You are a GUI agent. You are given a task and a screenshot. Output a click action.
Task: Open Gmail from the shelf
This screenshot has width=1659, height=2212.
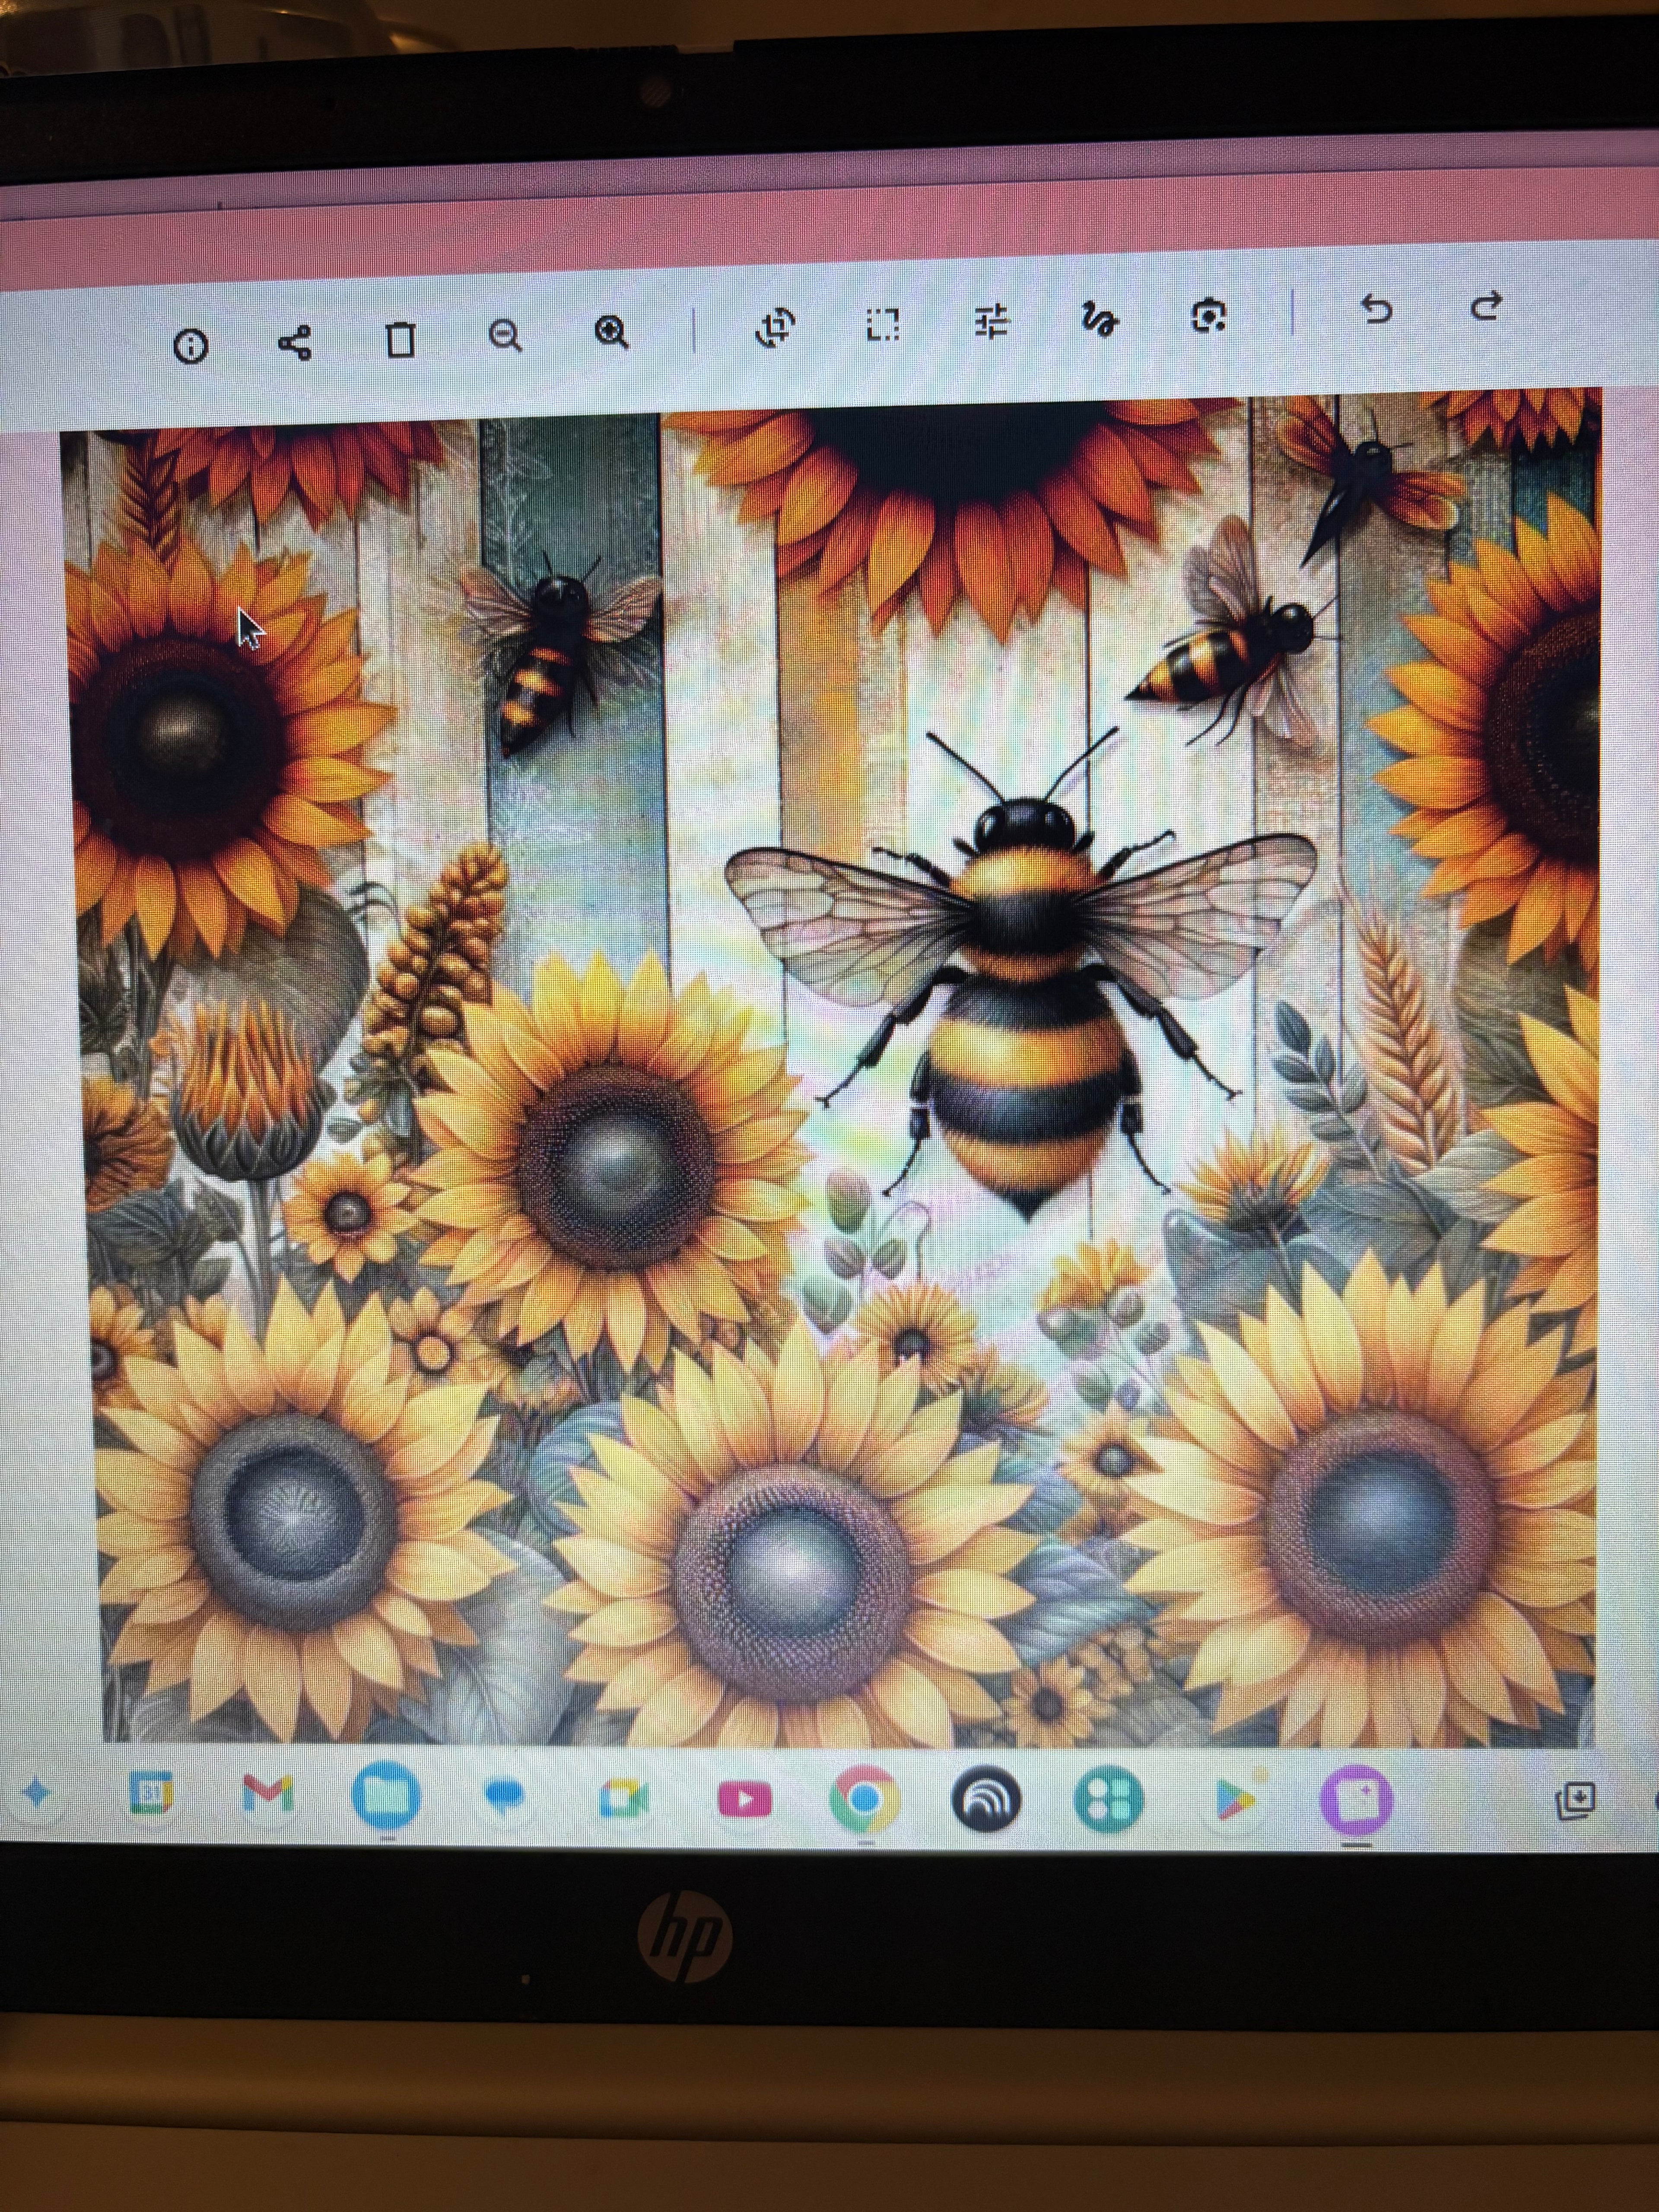[x=268, y=1793]
